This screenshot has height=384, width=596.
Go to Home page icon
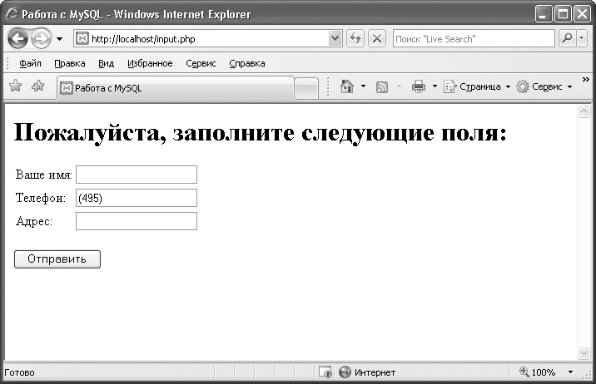pyautogui.click(x=346, y=86)
